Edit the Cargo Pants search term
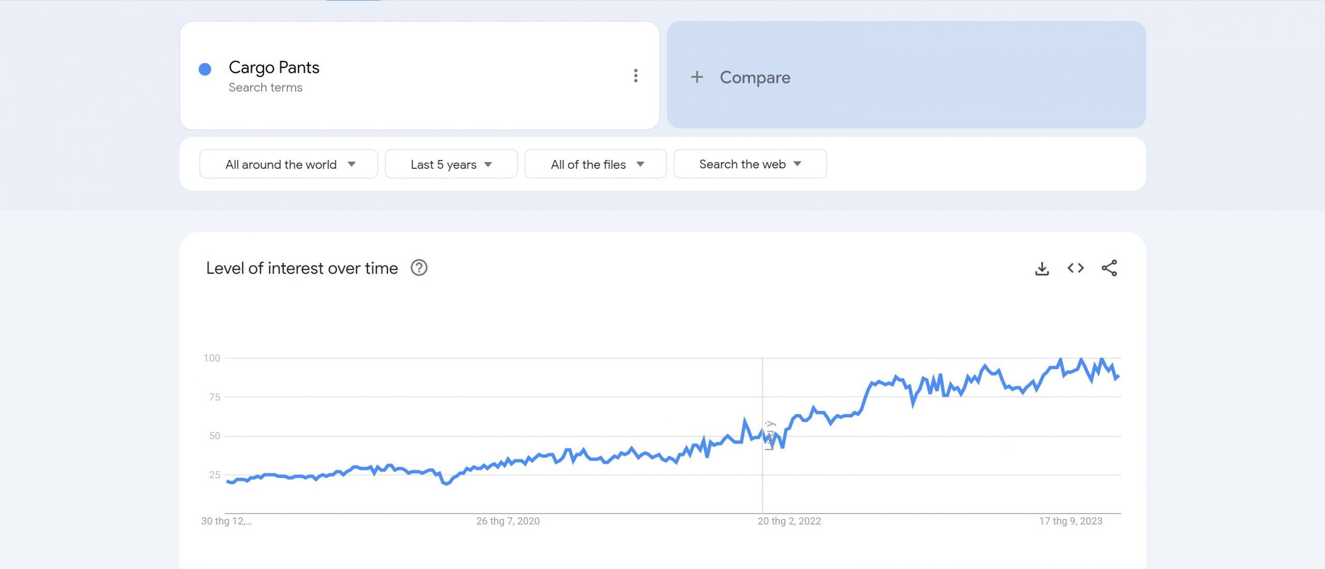 pyautogui.click(x=274, y=67)
